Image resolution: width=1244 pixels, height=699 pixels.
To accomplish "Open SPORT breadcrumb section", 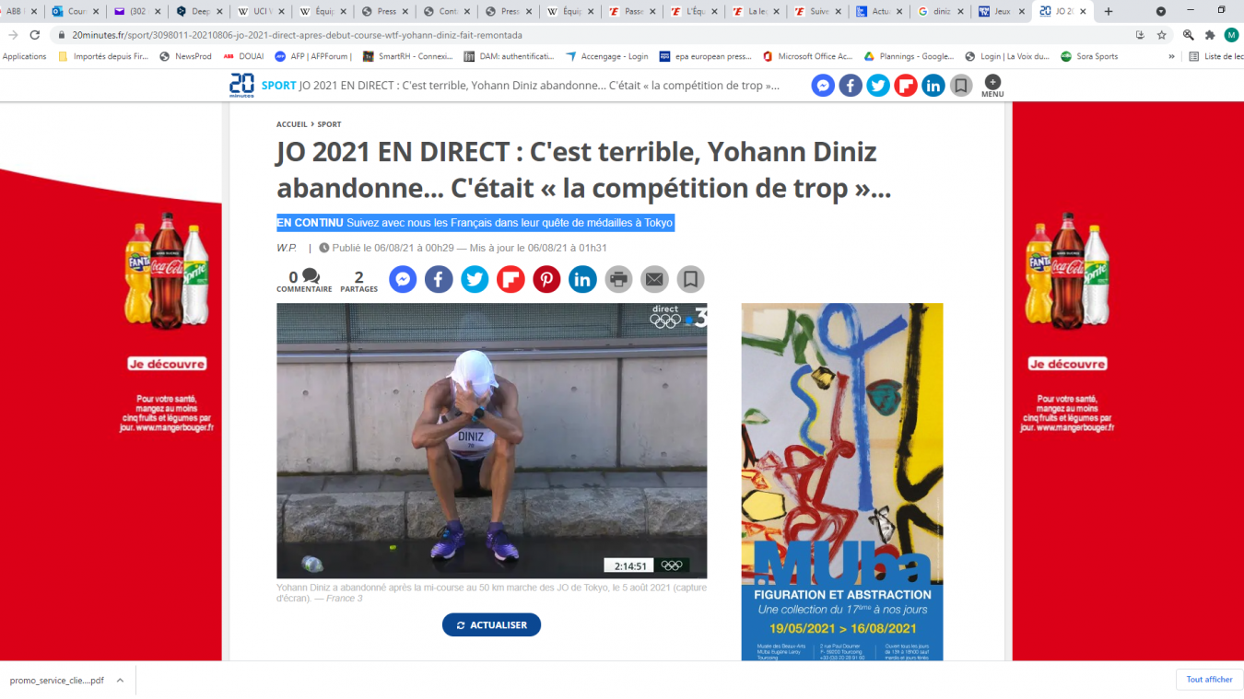I will pos(330,124).
